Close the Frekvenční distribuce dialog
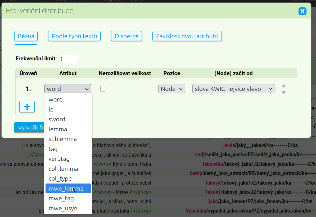 302,11
